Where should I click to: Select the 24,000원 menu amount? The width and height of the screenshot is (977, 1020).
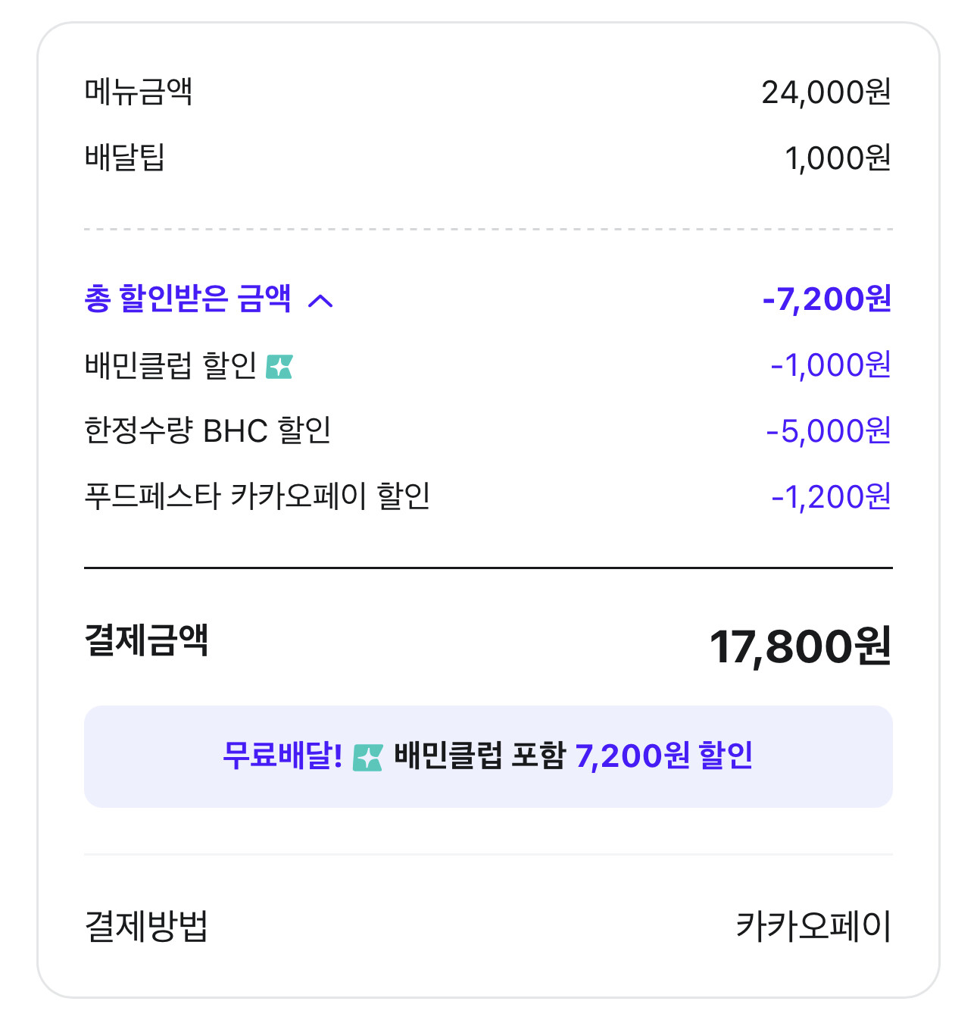click(826, 92)
